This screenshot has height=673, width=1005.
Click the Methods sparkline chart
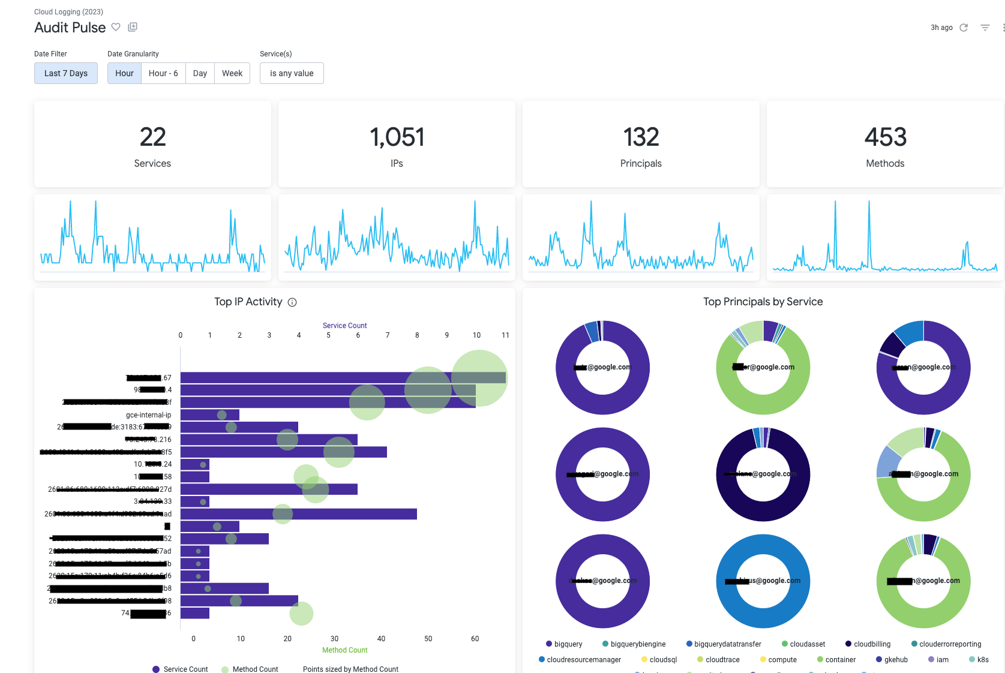pos(885,238)
